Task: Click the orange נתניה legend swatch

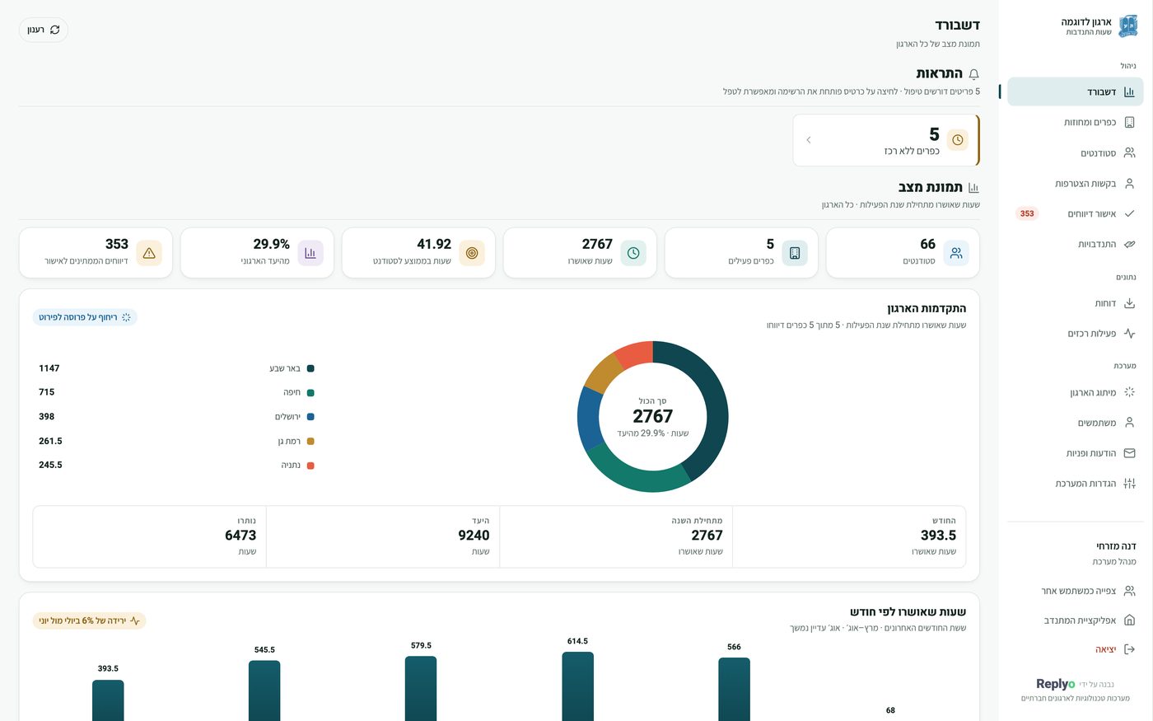Action: tap(310, 466)
